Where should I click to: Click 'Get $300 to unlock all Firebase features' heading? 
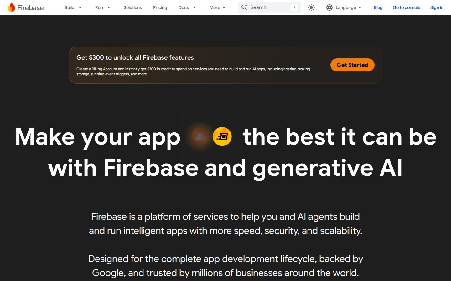click(x=135, y=57)
